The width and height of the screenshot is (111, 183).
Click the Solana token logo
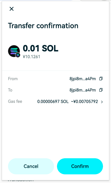point(14,51)
